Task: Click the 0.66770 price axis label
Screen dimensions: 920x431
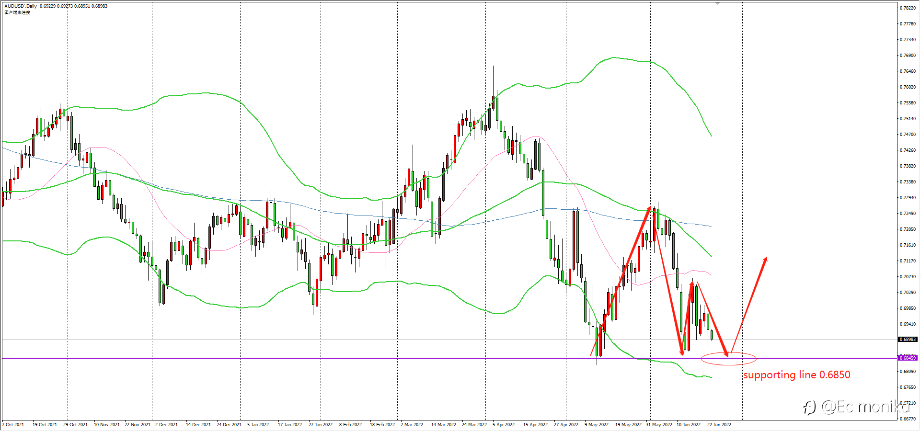Action: coord(908,419)
